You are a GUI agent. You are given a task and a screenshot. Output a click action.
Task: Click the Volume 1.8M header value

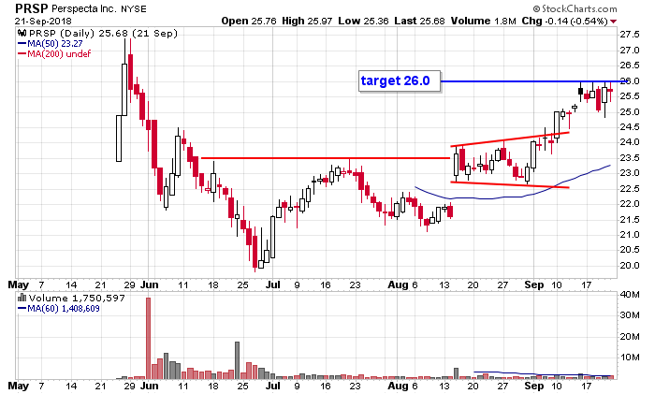[x=484, y=21]
